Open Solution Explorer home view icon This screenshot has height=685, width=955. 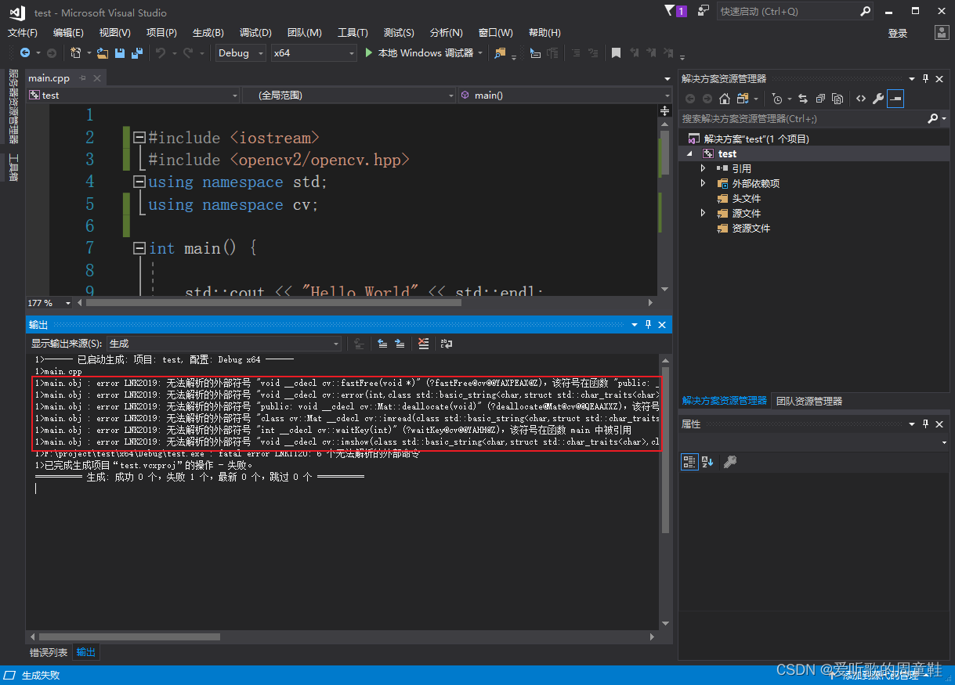[725, 99]
